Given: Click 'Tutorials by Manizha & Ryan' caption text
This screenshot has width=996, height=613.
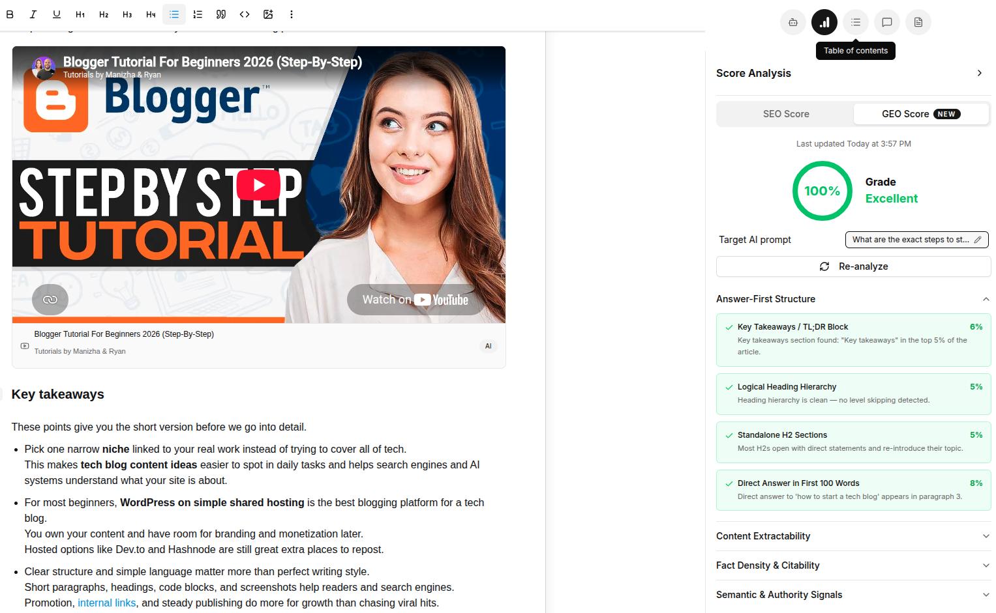Looking at the screenshot, I should [x=80, y=351].
